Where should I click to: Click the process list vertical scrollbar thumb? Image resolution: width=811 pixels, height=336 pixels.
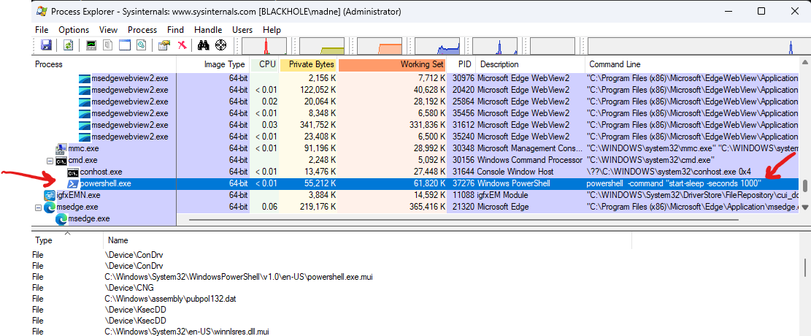coord(804,186)
